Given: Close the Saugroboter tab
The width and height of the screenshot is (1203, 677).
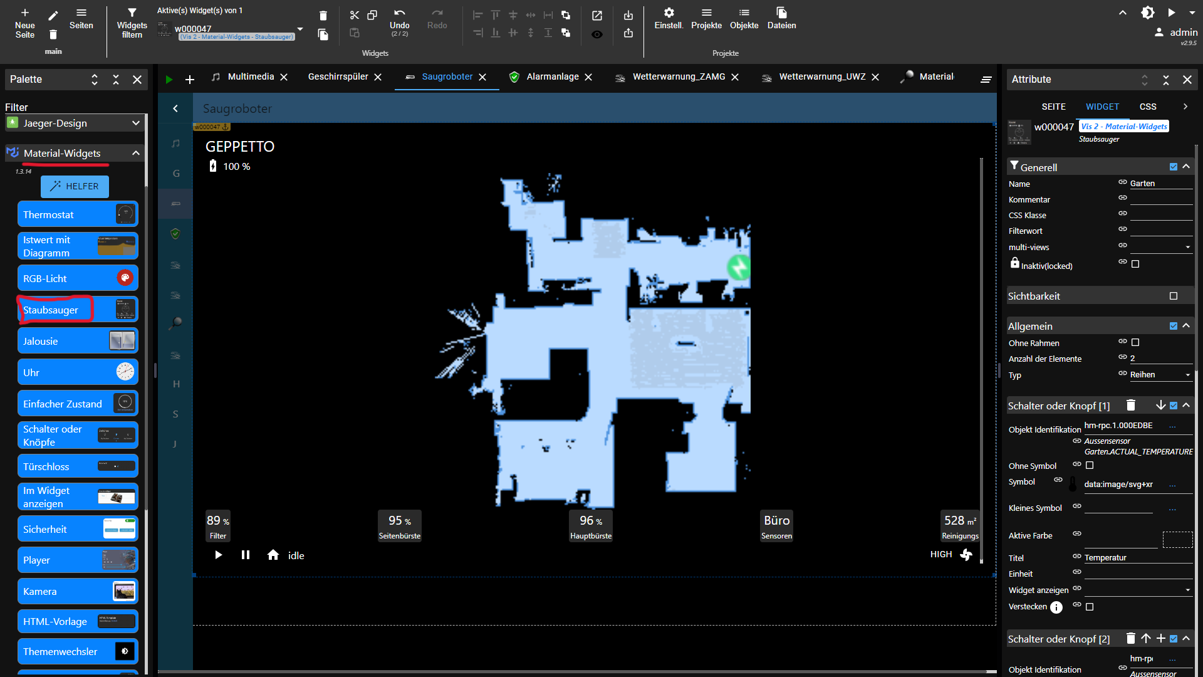Looking at the screenshot, I should tap(482, 77).
